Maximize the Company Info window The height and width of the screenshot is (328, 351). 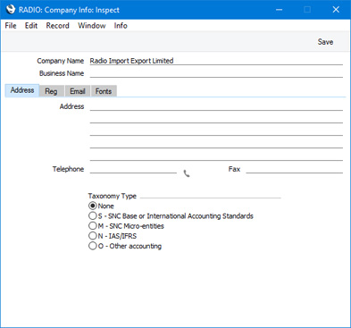307,10
